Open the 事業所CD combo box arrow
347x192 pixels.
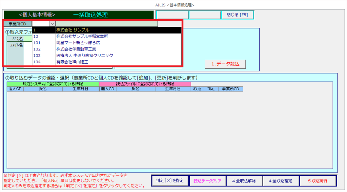click(x=52, y=24)
